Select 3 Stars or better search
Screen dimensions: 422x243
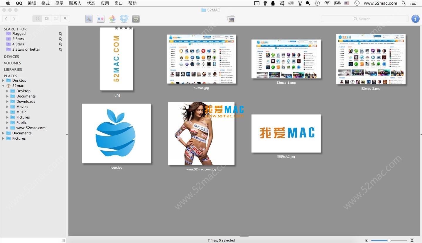[26, 49]
